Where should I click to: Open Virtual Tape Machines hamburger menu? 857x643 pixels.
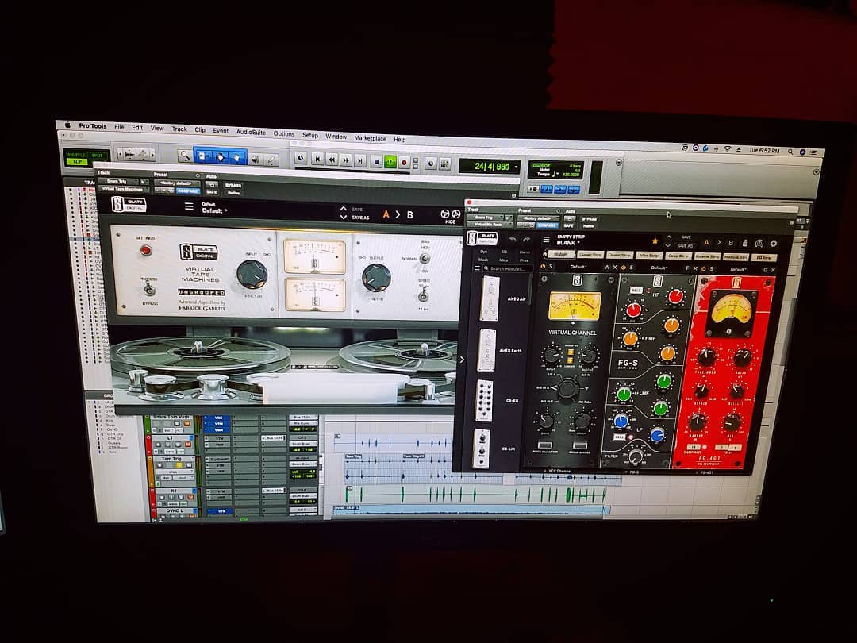(x=189, y=206)
